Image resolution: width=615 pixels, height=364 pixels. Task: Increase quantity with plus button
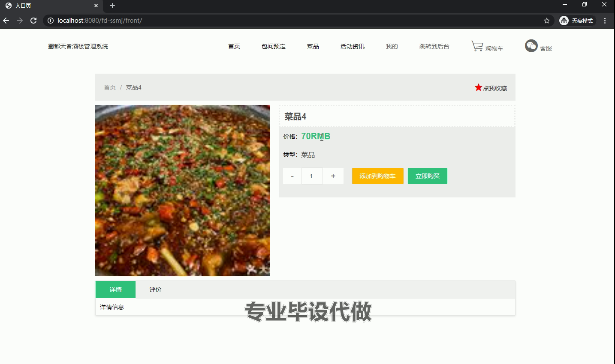(333, 176)
